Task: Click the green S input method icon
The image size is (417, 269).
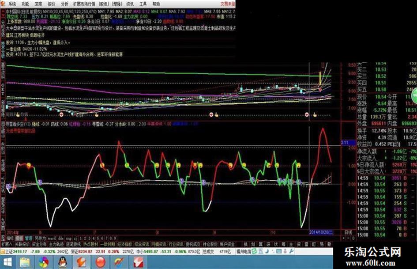Action: point(255,251)
